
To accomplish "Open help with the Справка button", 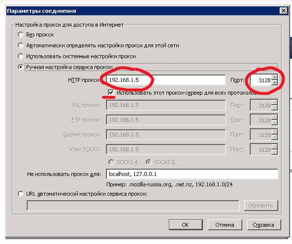I will click(263, 225).
